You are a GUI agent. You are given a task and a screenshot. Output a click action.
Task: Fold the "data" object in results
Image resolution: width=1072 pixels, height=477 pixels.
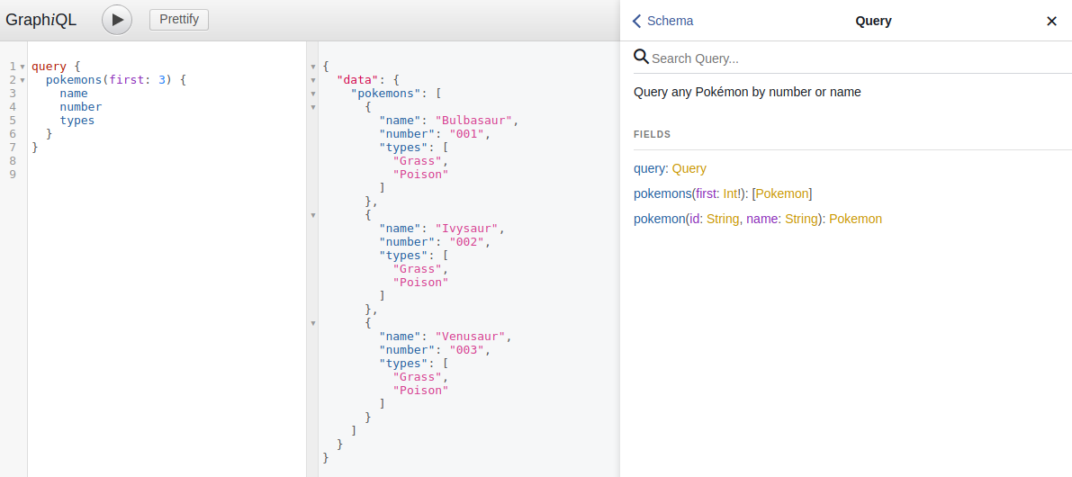tap(313, 81)
